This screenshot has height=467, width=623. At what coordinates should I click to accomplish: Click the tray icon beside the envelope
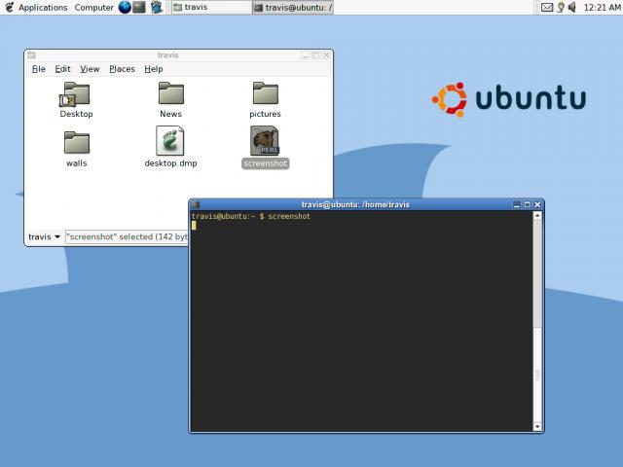click(x=561, y=8)
